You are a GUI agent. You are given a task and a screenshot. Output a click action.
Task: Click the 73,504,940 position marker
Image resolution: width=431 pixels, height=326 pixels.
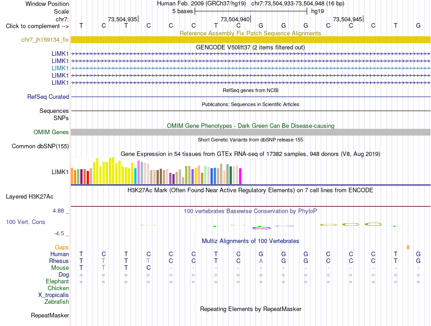(235, 19)
